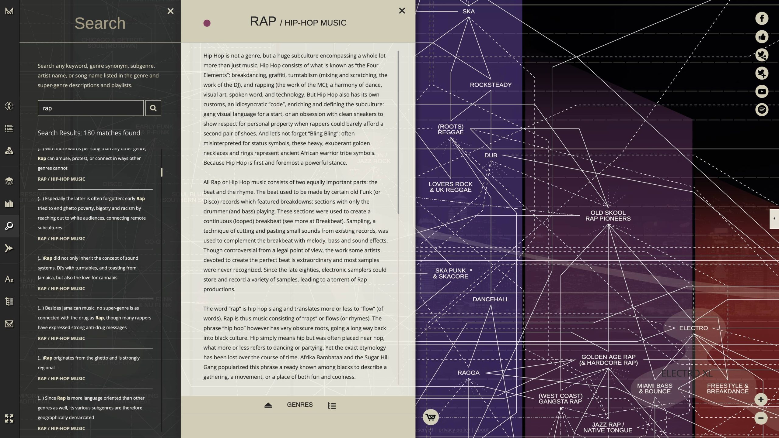Open the Spotify social icon

pyautogui.click(x=762, y=110)
